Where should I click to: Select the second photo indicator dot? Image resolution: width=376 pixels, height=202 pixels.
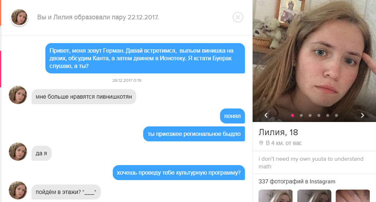click(301, 115)
